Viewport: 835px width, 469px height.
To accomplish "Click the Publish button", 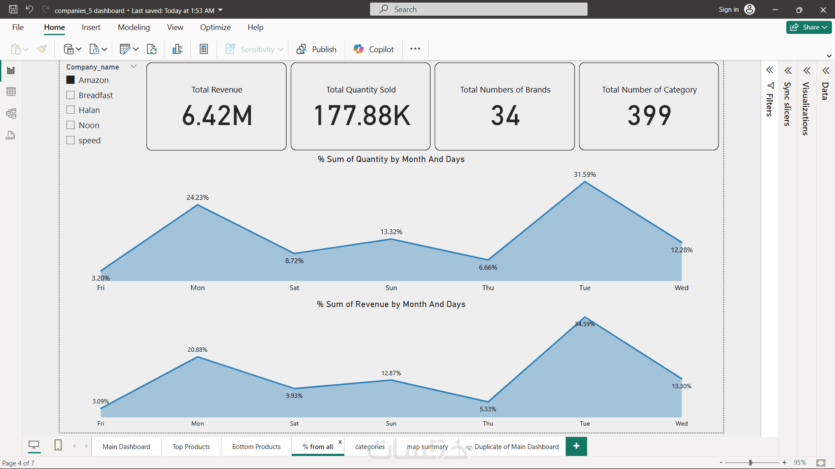I will point(317,49).
